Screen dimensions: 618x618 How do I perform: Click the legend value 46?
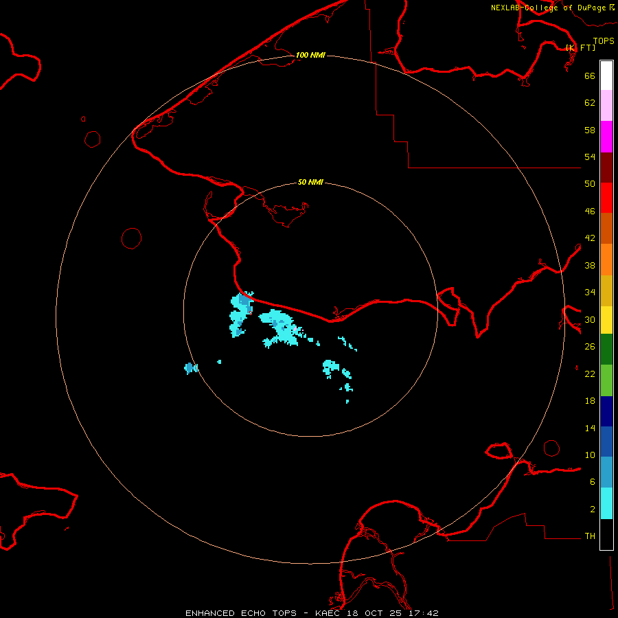point(590,211)
